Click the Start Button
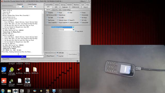This screenshot has width=165, height=93. point(73,55)
